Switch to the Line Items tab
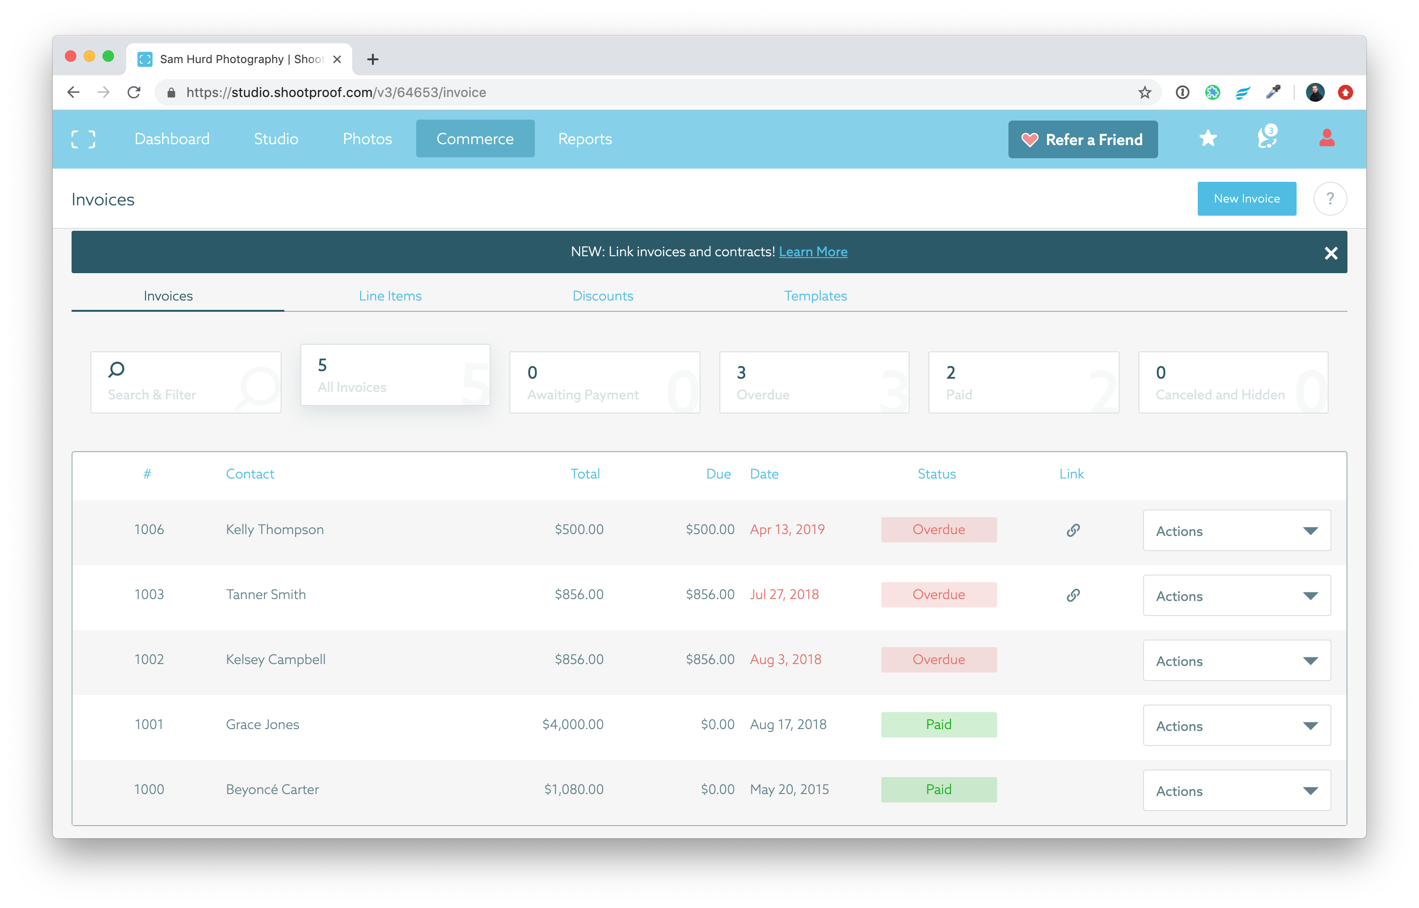The width and height of the screenshot is (1419, 908). click(390, 296)
